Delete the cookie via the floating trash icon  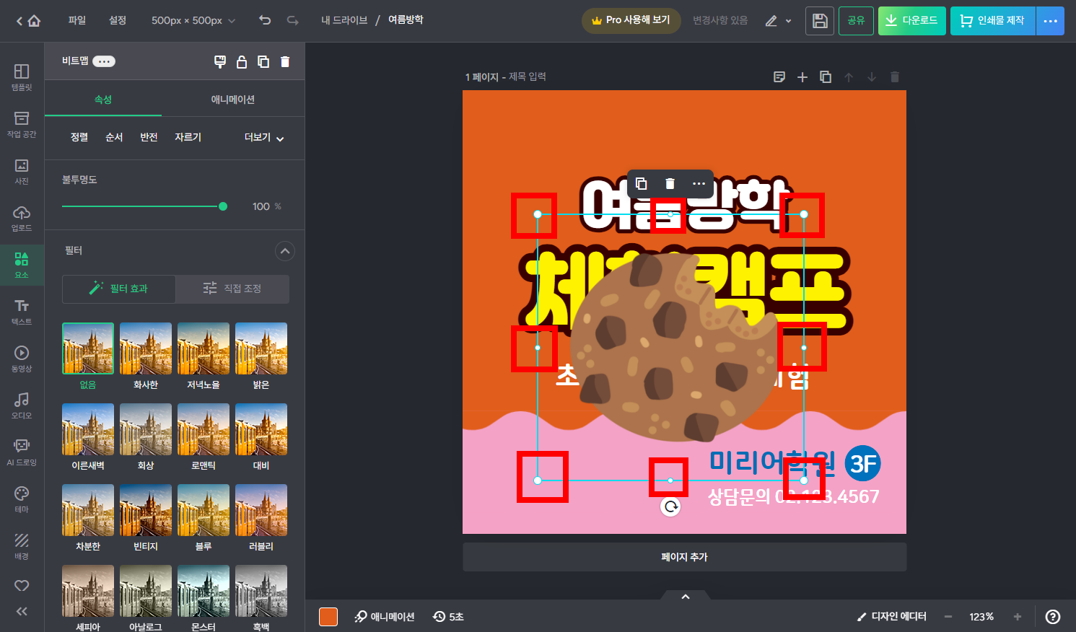click(x=669, y=184)
